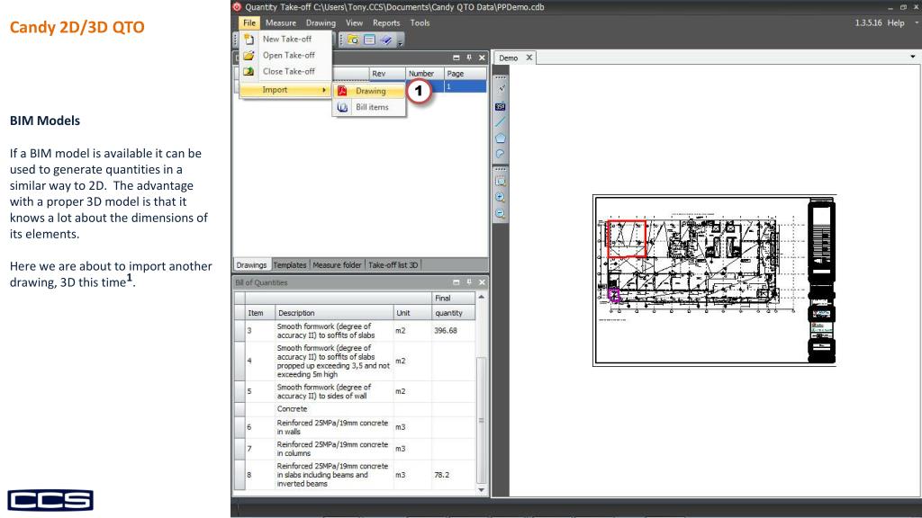Select the count tool showing 359

point(501,106)
